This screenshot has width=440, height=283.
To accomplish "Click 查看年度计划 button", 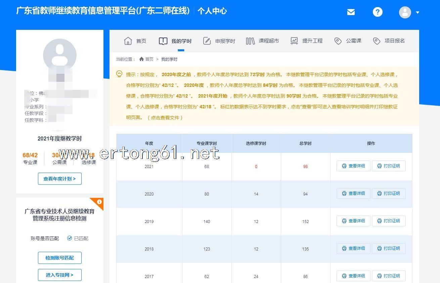I will tap(59, 179).
